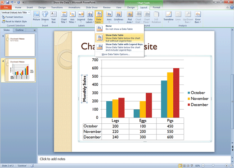Click zoom in plus button
Screen dimensions: 234x168
[x=226, y=166]
